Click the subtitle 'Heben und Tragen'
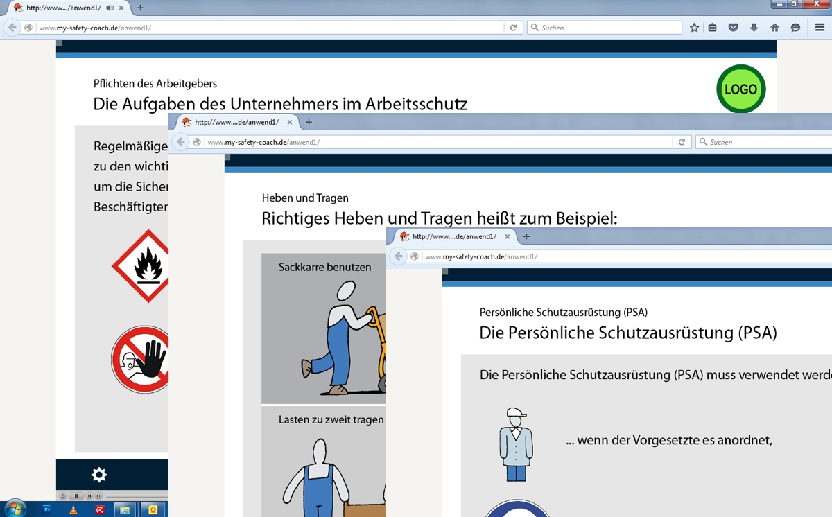832x517 pixels. pyautogui.click(x=305, y=198)
